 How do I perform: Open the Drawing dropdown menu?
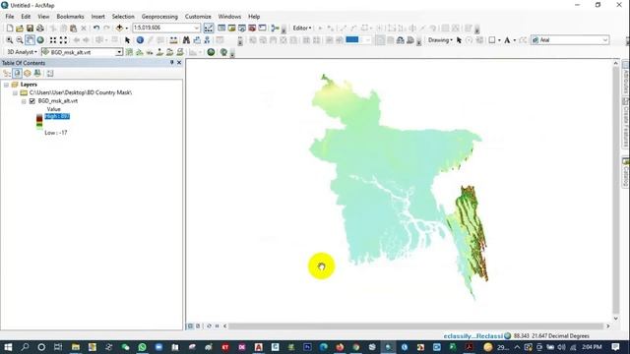point(440,40)
